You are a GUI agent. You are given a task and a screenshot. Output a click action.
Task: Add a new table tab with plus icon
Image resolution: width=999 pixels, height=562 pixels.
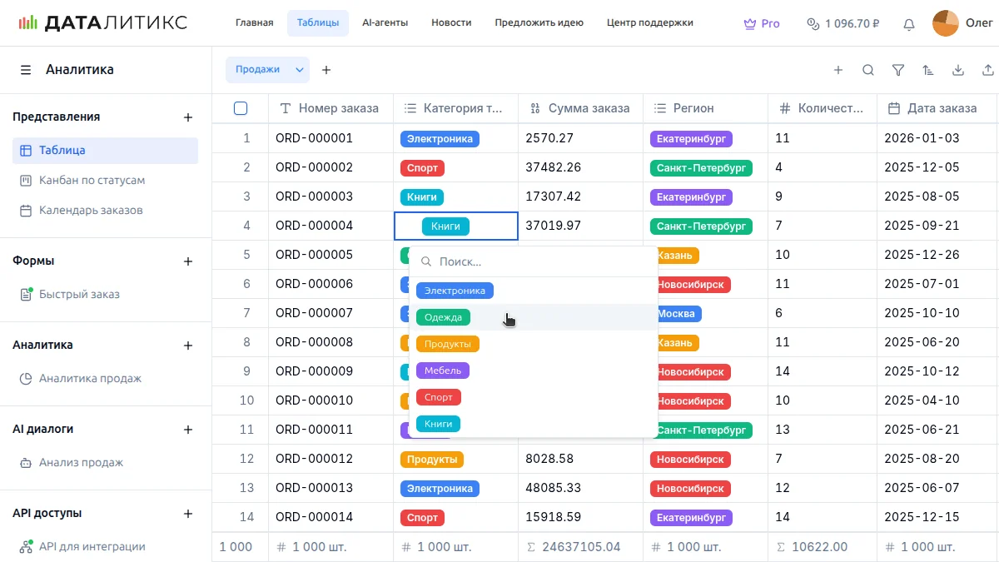[x=326, y=70]
